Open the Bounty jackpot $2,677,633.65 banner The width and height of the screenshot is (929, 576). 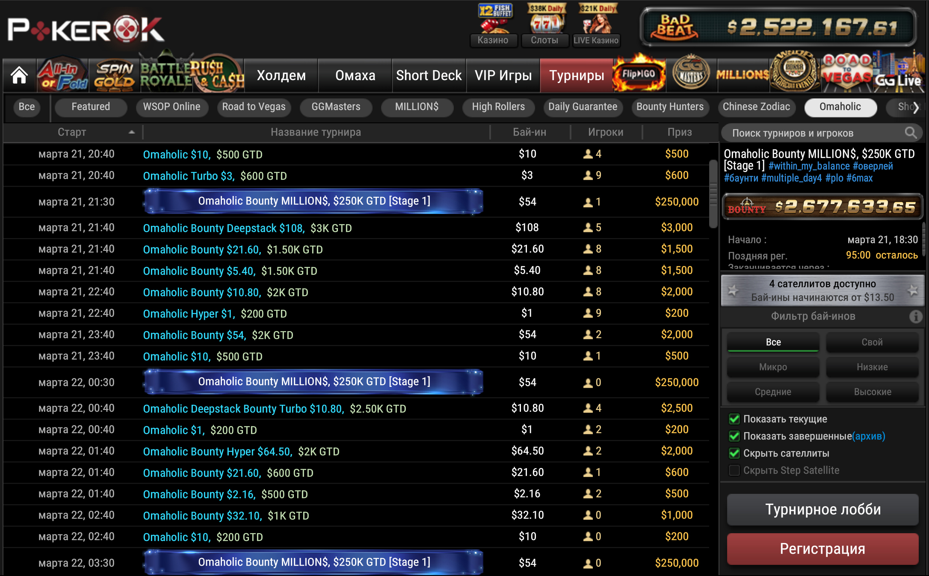pos(822,207)
